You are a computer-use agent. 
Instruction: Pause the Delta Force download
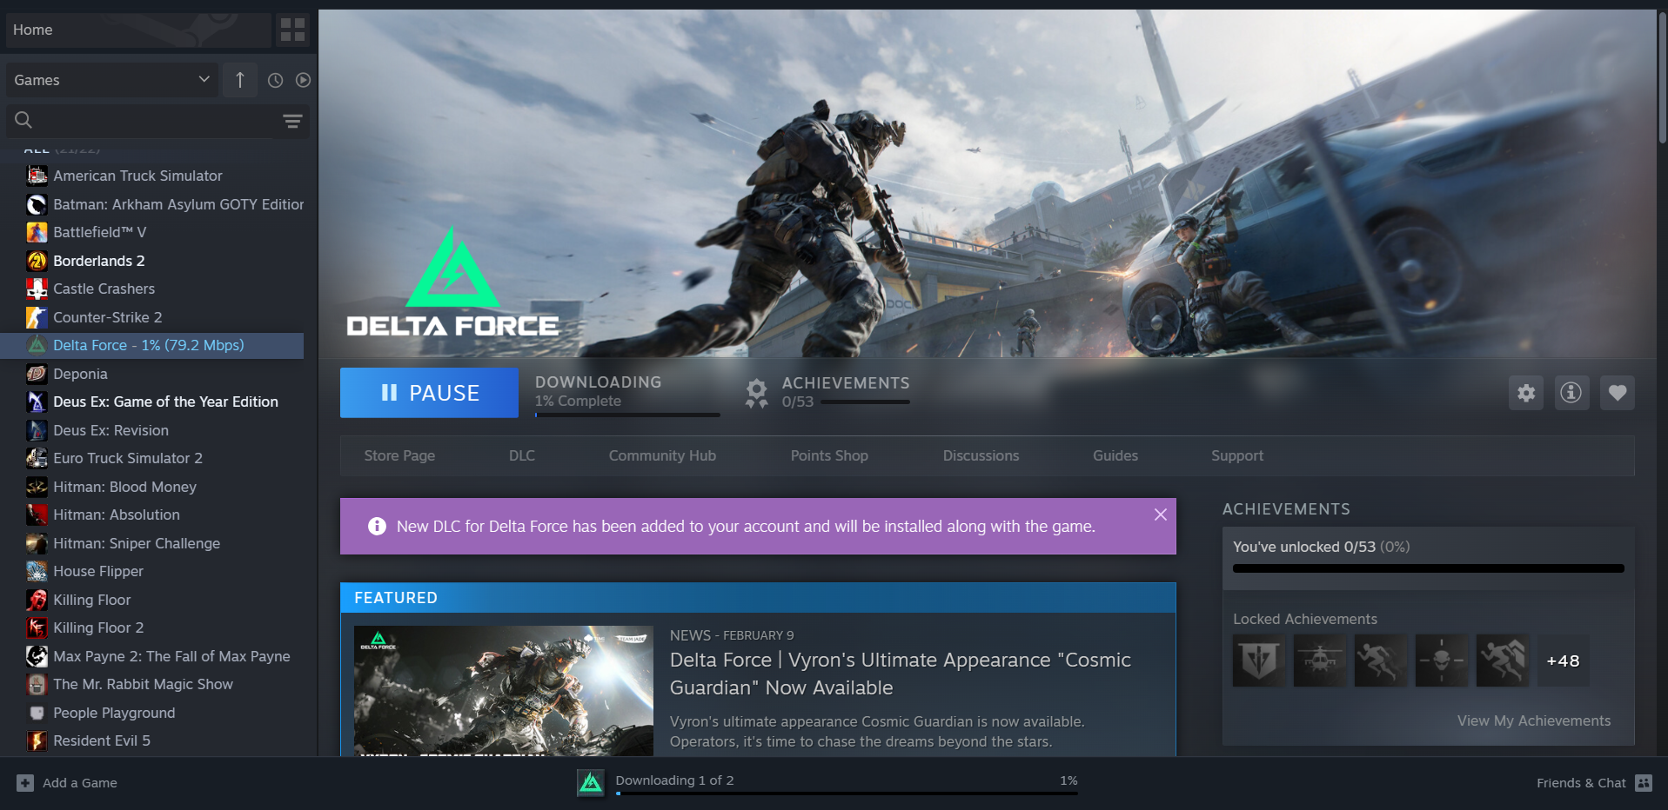click(x=429, y=393)
